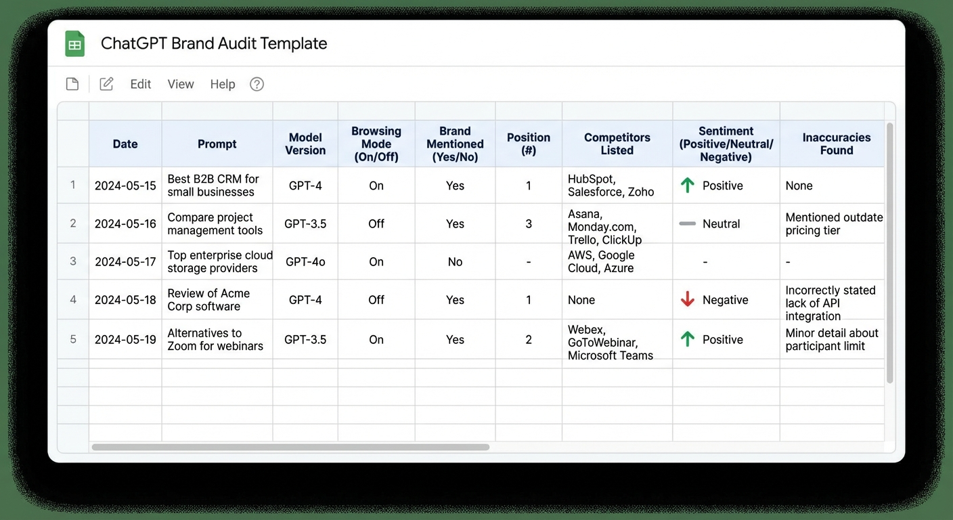Viewport: 953px width, 520px height.
Task: Open help via the question mark icon
Action: click(x=257, y=84)
